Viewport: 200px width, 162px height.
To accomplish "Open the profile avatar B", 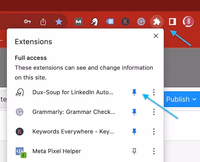I will [188, 22].
